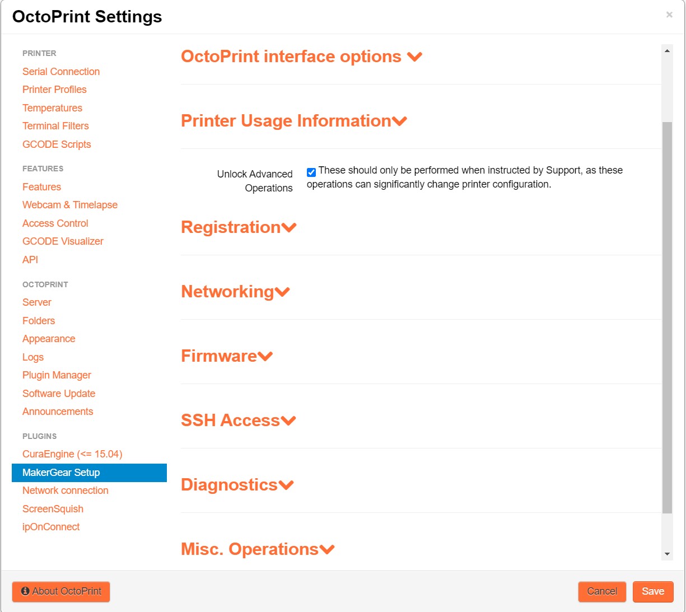Click the SSH Access chevron icon
This screenshot has height=612, width=686.
[288, 421]
